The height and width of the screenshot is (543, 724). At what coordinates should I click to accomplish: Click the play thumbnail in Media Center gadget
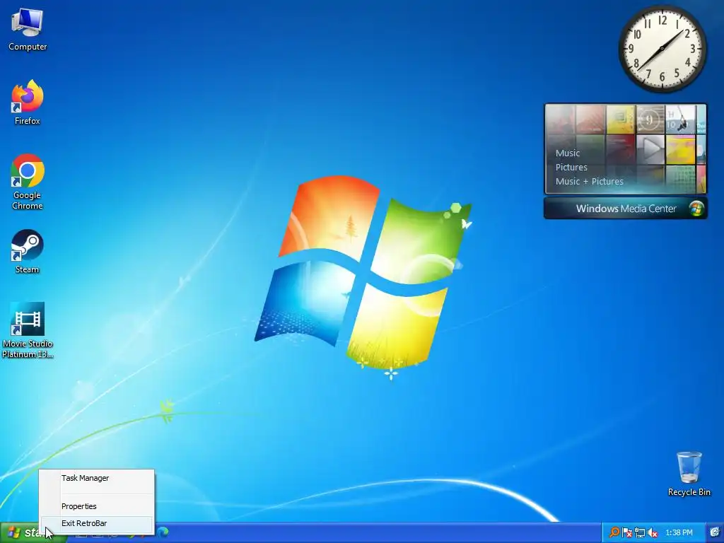click(650, 149)
